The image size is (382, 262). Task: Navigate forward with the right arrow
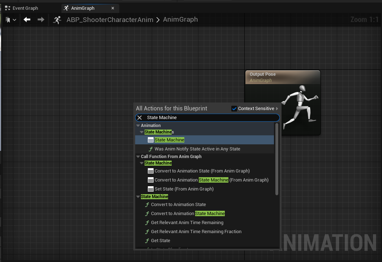tap(41, 19)
